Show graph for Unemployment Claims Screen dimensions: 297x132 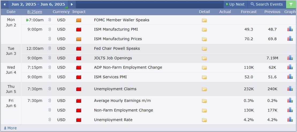pyautogui.click(x=290, y=89)
